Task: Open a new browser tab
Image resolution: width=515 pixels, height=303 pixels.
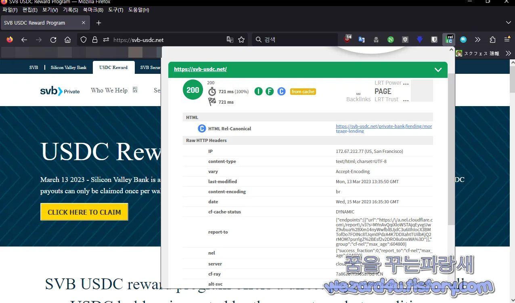Action: 99,23
